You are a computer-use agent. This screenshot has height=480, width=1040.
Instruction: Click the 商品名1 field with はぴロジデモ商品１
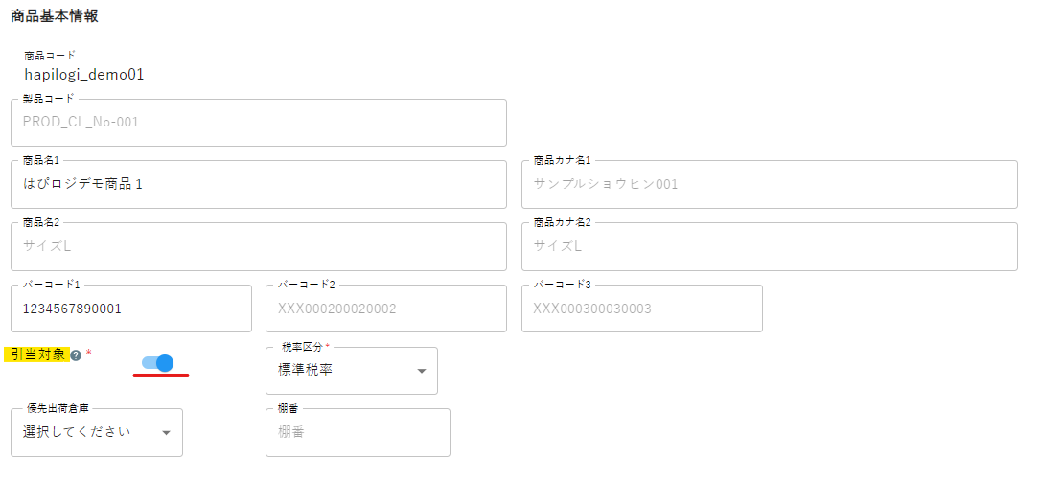click(x=259, y=184)
